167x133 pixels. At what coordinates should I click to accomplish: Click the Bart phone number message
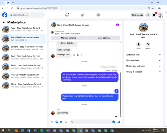[62, 113]
